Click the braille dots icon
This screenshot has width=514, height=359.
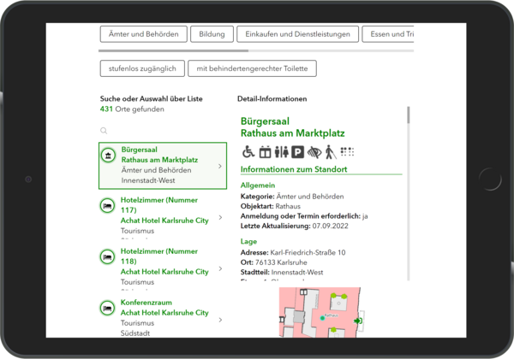coord(347,152)
